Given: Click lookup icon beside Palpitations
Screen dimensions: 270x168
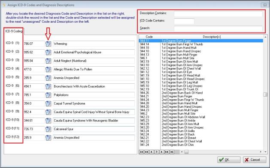Looking at the screenshot, I should click(x=49, y=95).
